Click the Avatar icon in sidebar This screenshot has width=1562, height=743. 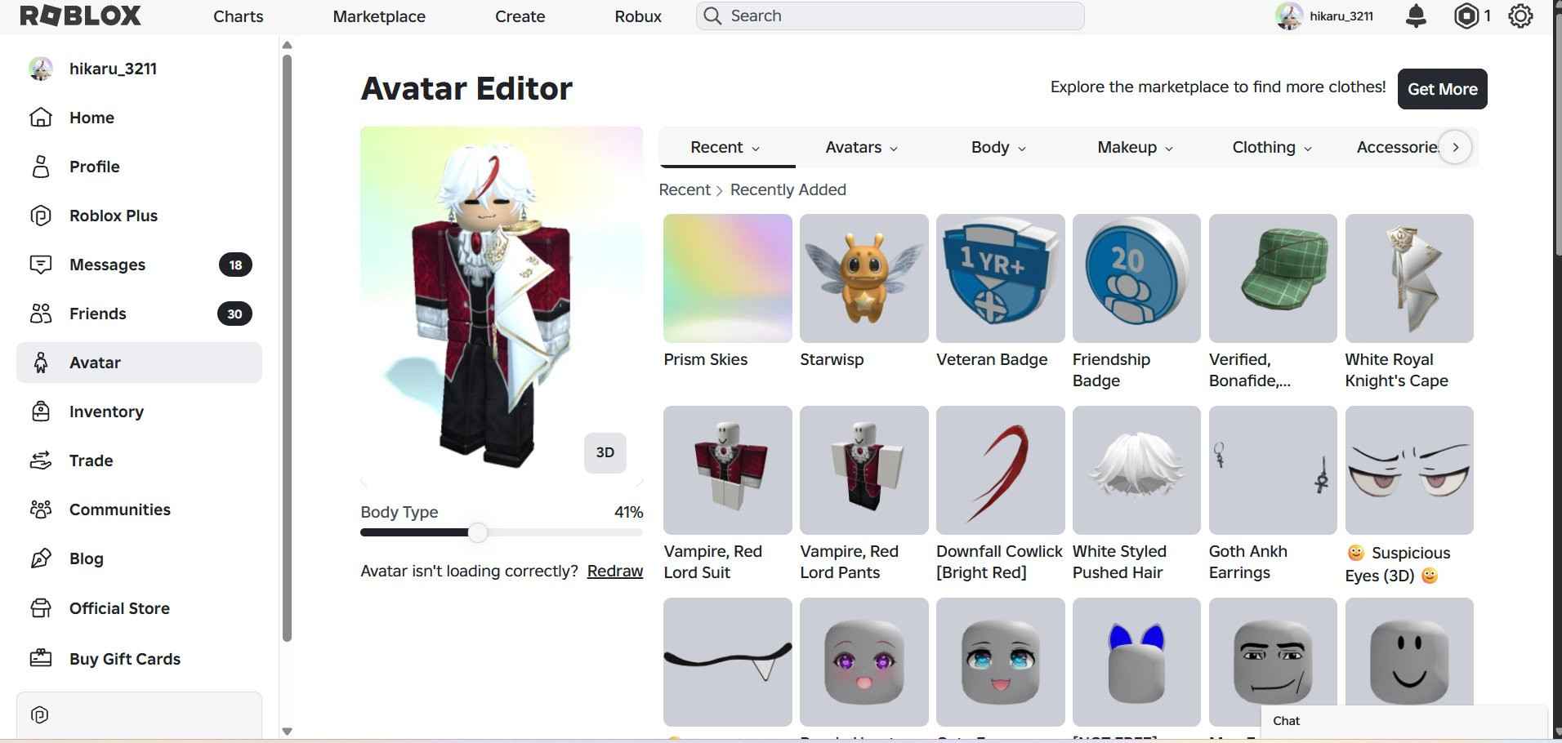41,363
